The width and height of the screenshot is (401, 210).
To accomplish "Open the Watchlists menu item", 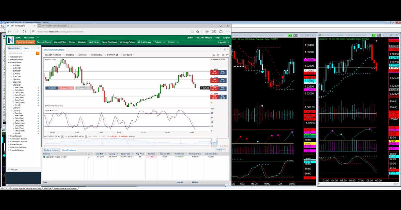I will pos(94,42).
